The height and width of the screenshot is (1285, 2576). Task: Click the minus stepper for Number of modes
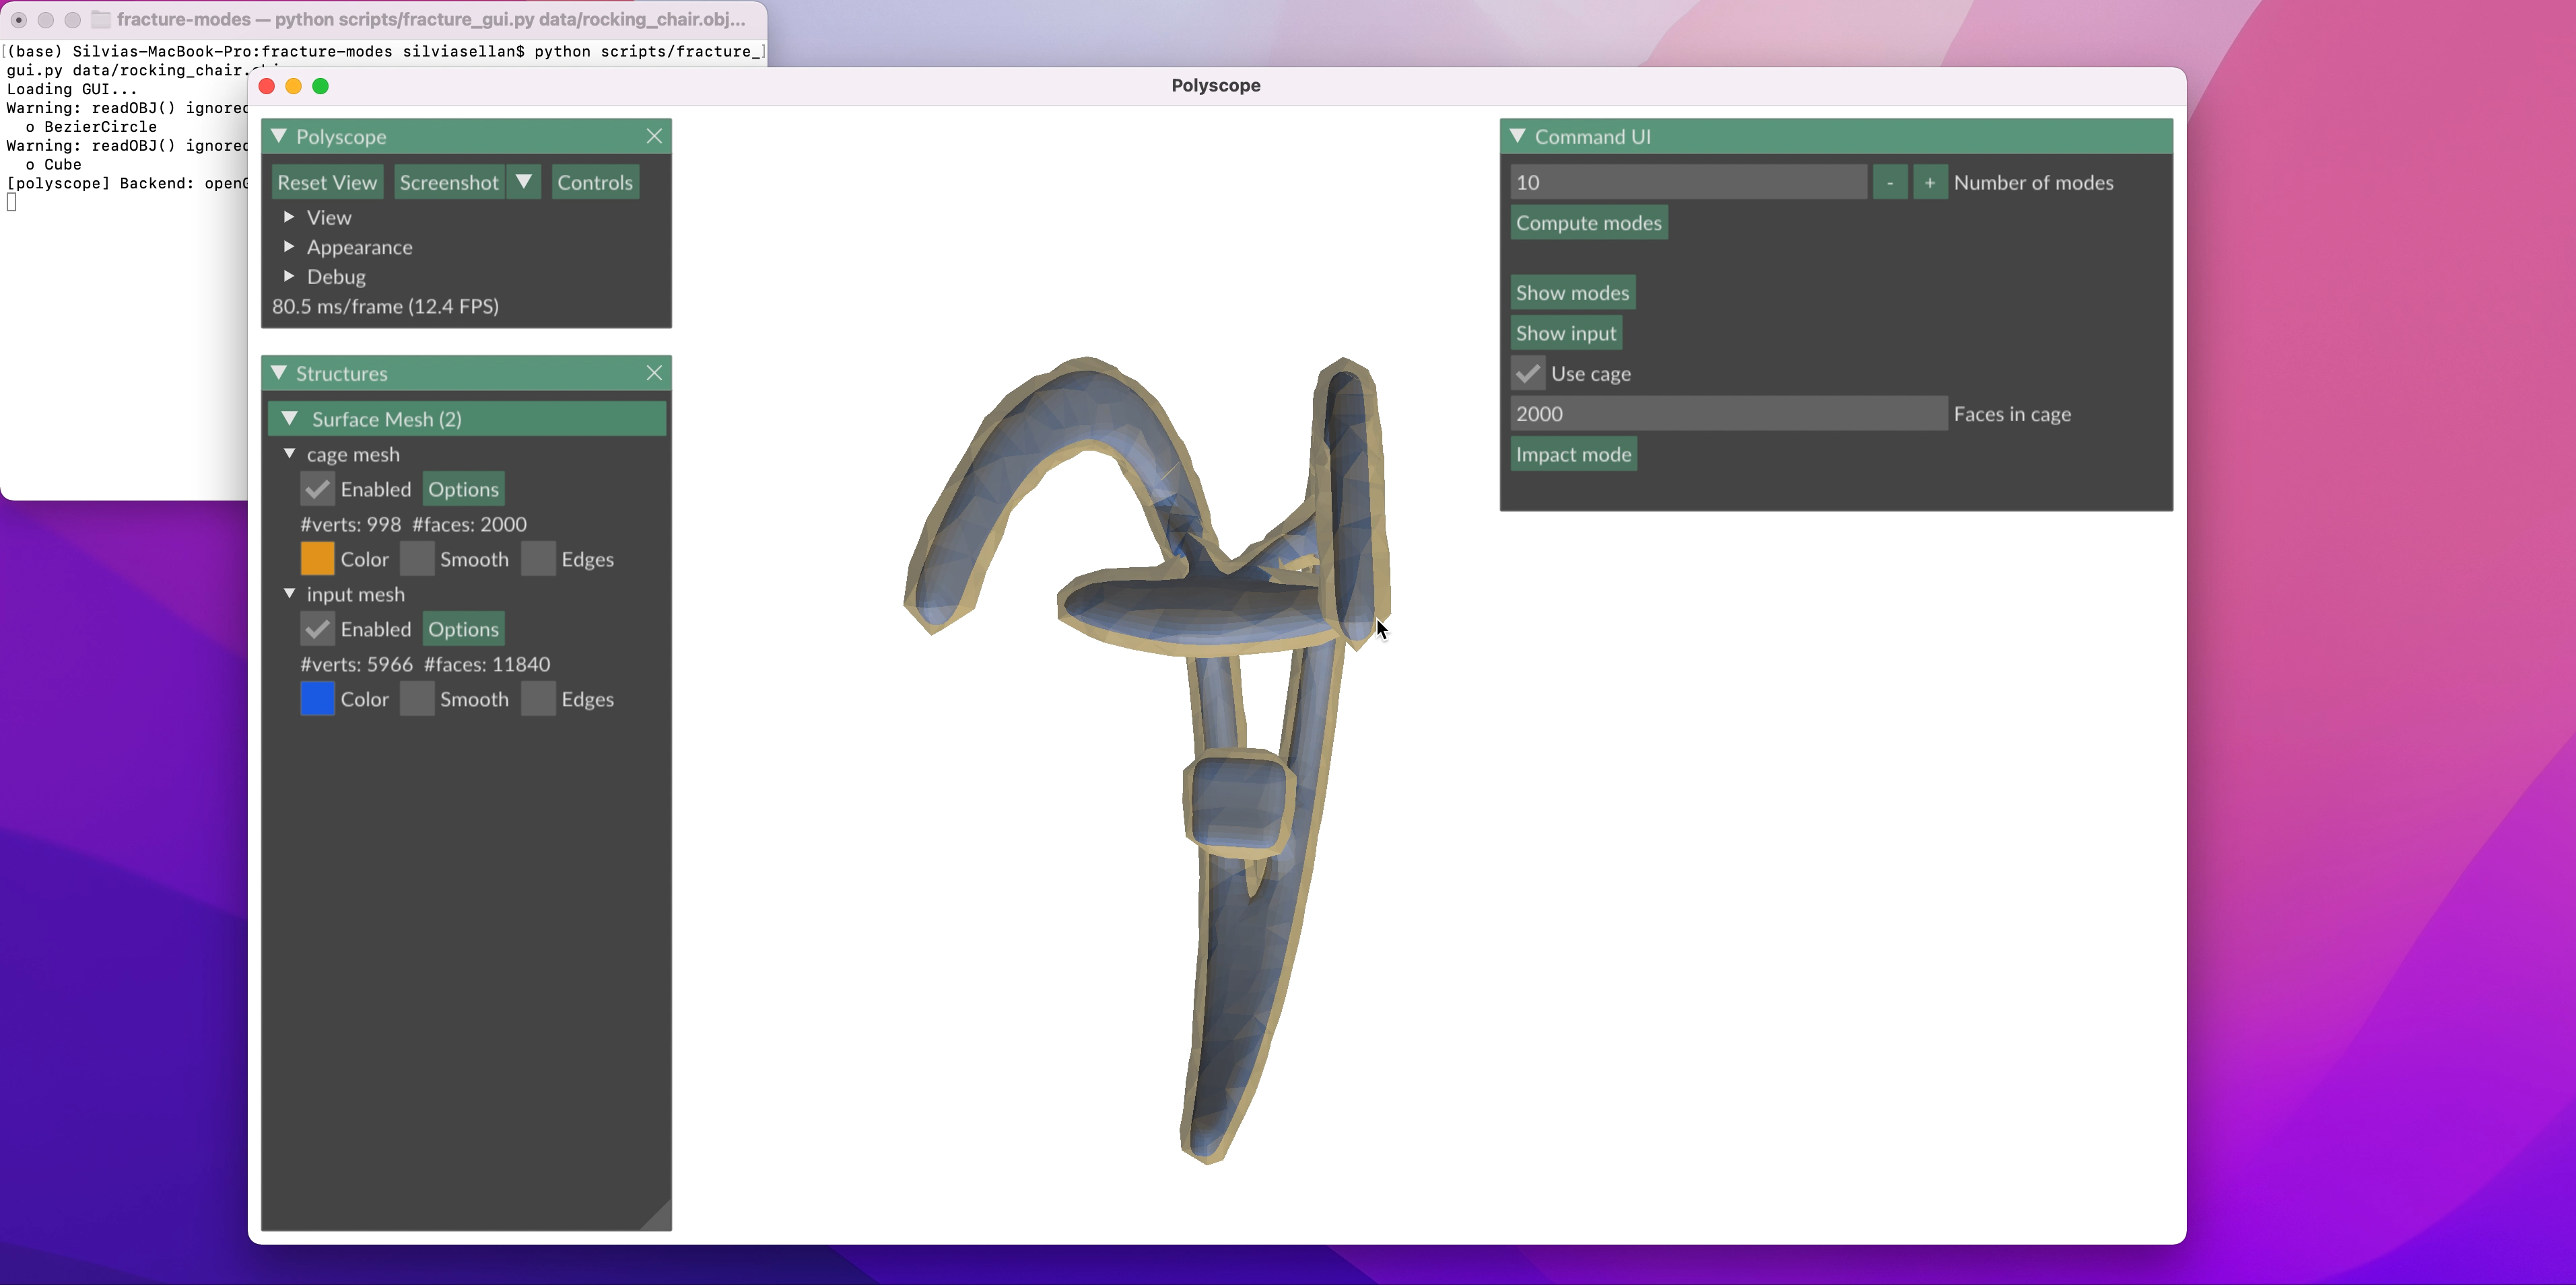click(x=1889, y=183)
